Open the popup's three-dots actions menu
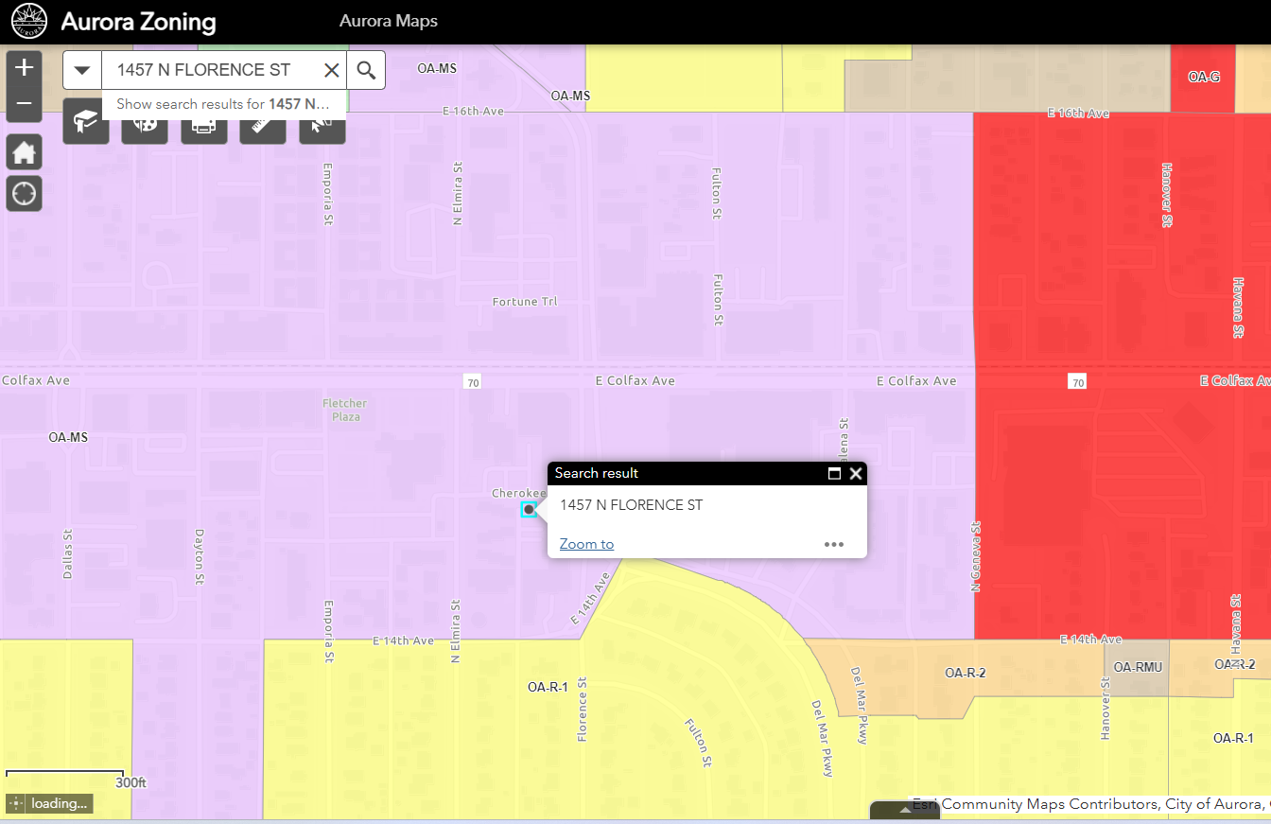The height and width of the screenshot is (824, 1271). tap(833, 544)
